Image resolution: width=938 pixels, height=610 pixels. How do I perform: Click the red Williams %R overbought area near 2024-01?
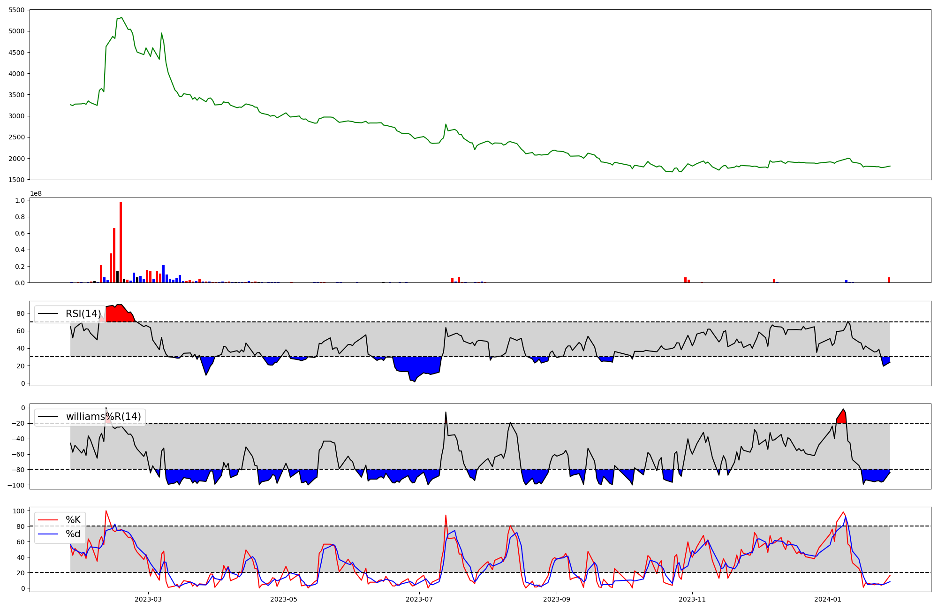coord(842,418)
